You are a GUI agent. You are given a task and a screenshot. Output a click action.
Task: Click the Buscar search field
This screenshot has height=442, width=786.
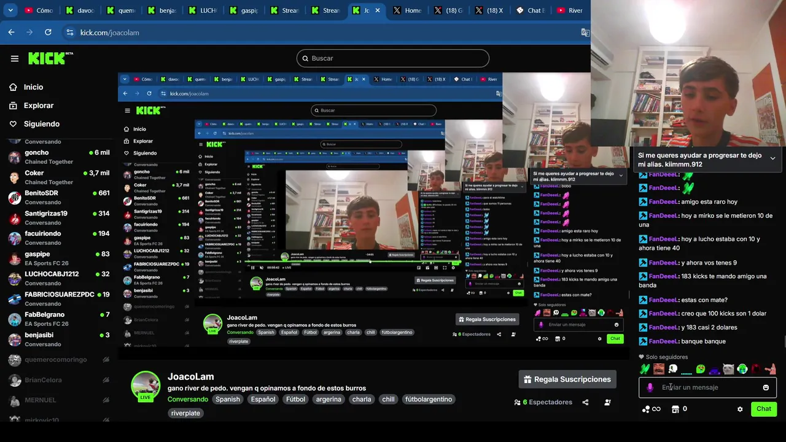[393, 58]
